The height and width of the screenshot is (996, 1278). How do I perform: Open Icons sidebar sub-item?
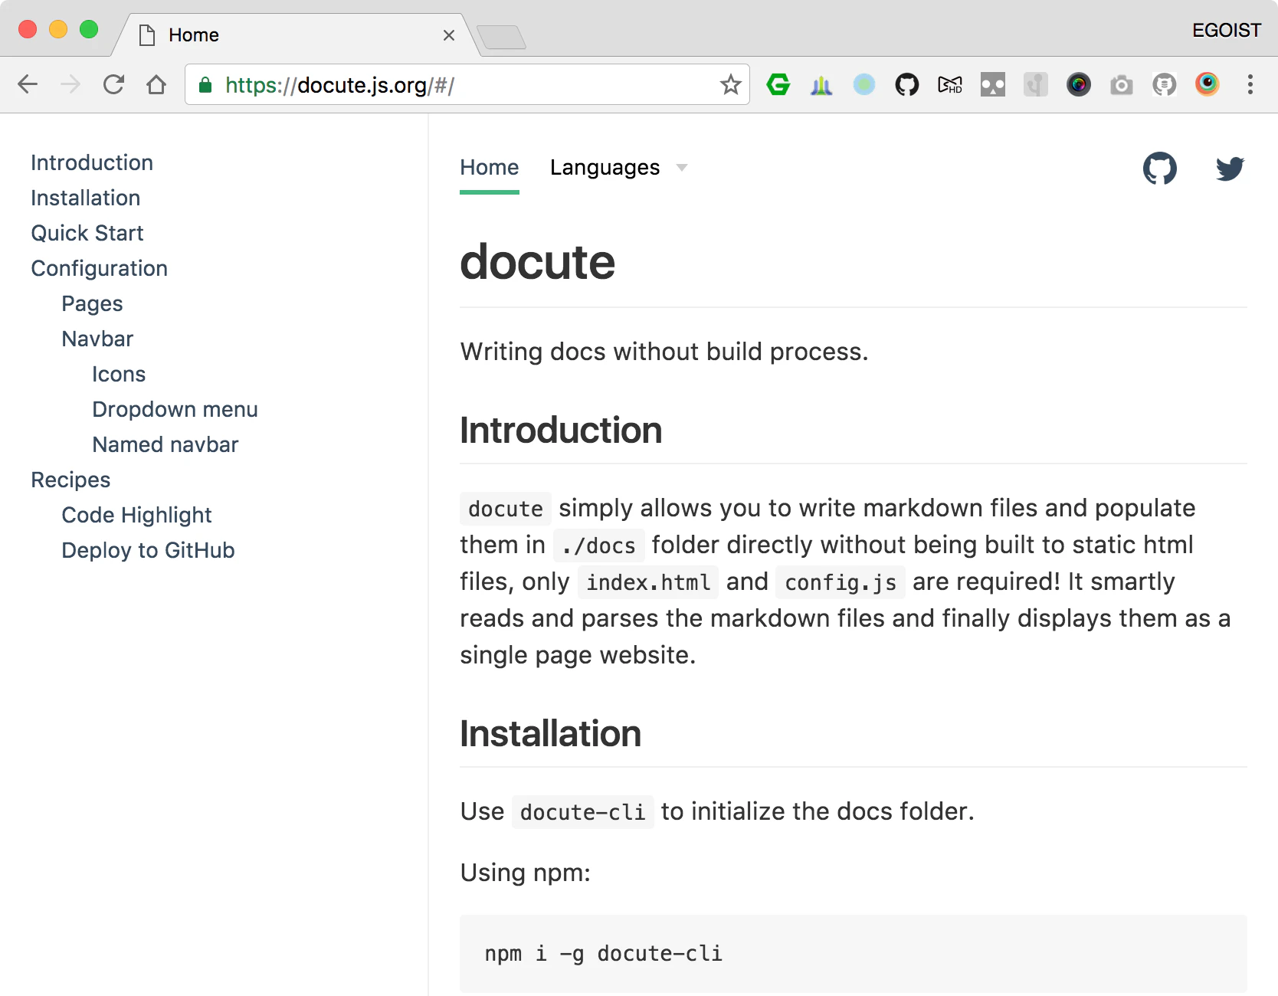[x=119, y=374]
